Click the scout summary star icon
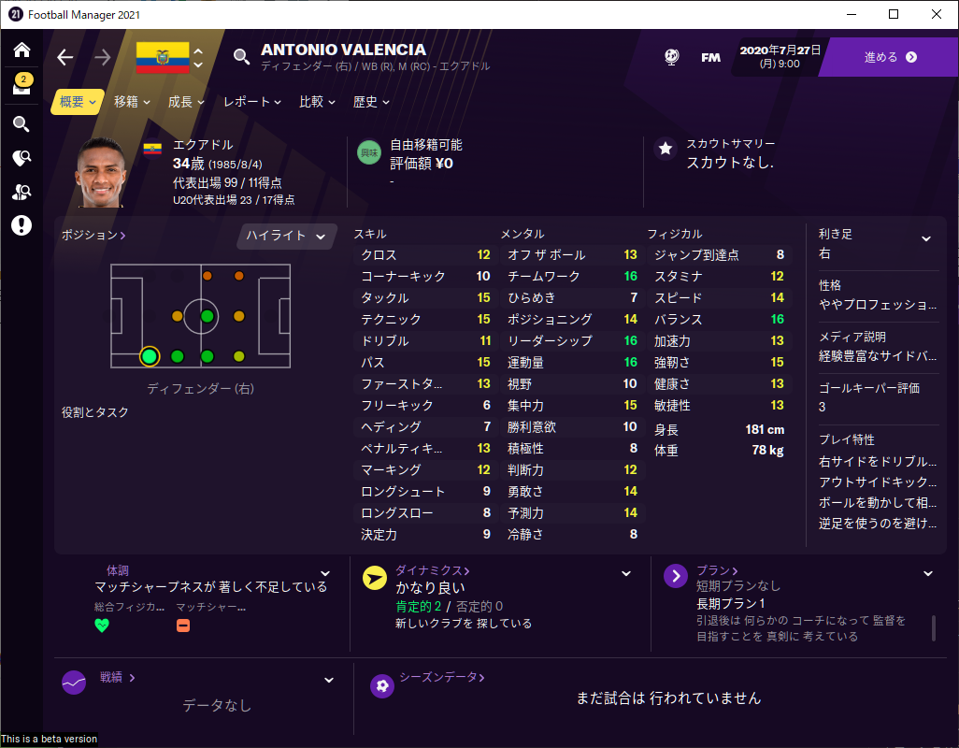This screenshot has width=959, height=748. [666, 148]
